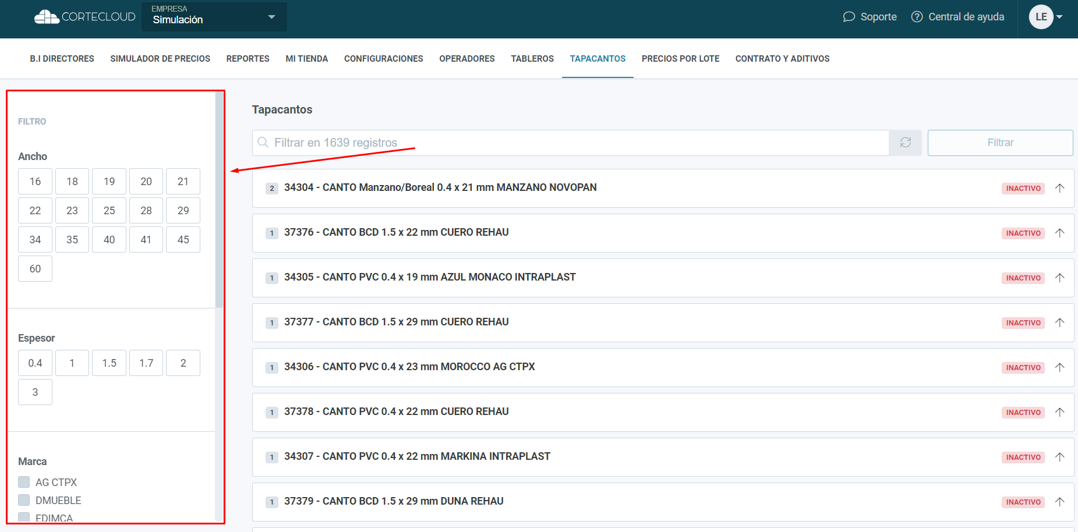Image resolution: width=1078 pixels, height=532 pixels.
Task: Expand row 37378 PVC CUERO REHAU arrow
Action: (x=1060, y=412)
